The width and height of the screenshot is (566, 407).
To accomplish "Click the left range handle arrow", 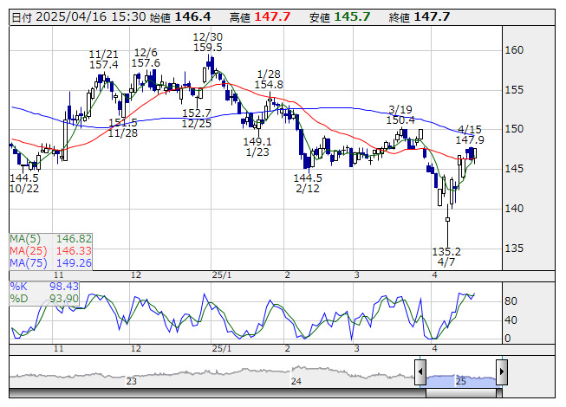I will pos(420,371).
